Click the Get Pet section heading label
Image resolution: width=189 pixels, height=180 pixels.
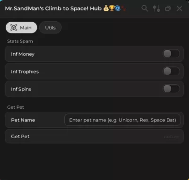point(16,107)
